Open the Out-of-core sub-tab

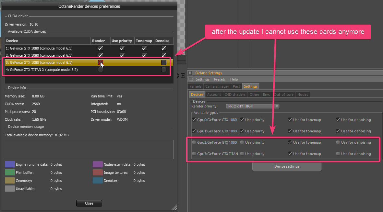click(283, 95)
